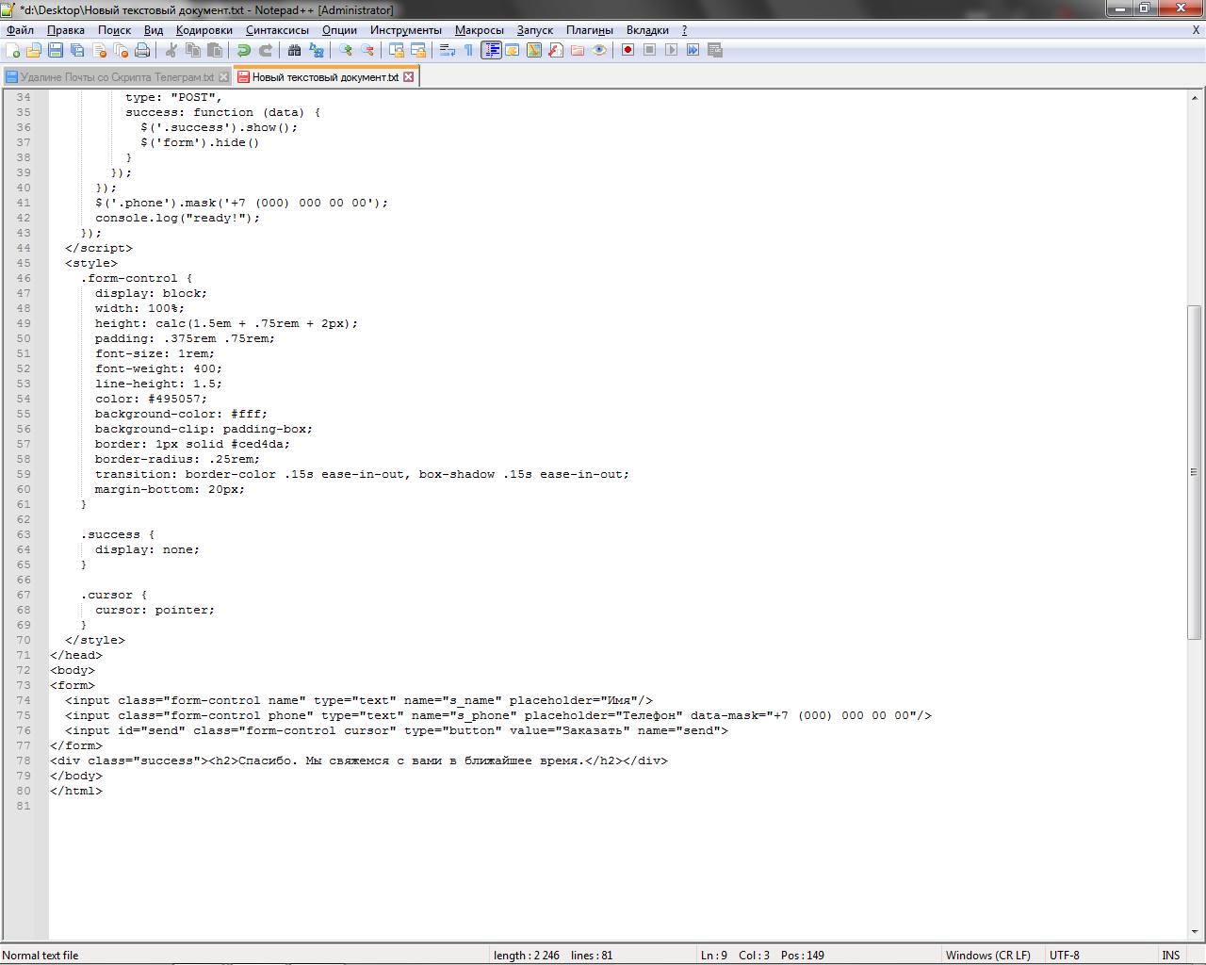The height and width of the screenshot is (965, 1206).
Task: Click the Close All toolbar icon
Action: pyautogui.click(x=121, y=50)
